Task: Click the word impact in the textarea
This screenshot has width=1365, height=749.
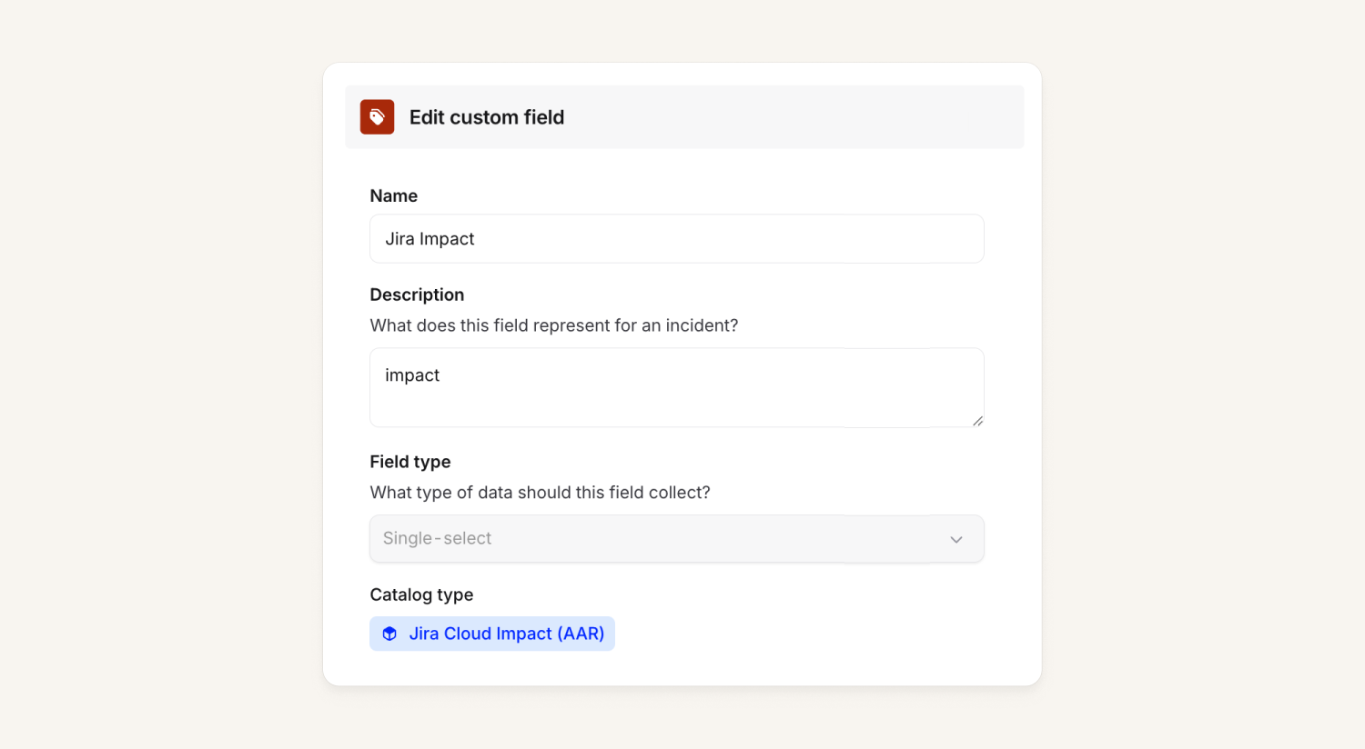Action: click(x=412, y=375)
